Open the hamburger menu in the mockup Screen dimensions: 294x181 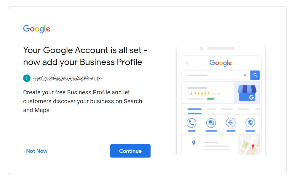click(x=187, y=63)
